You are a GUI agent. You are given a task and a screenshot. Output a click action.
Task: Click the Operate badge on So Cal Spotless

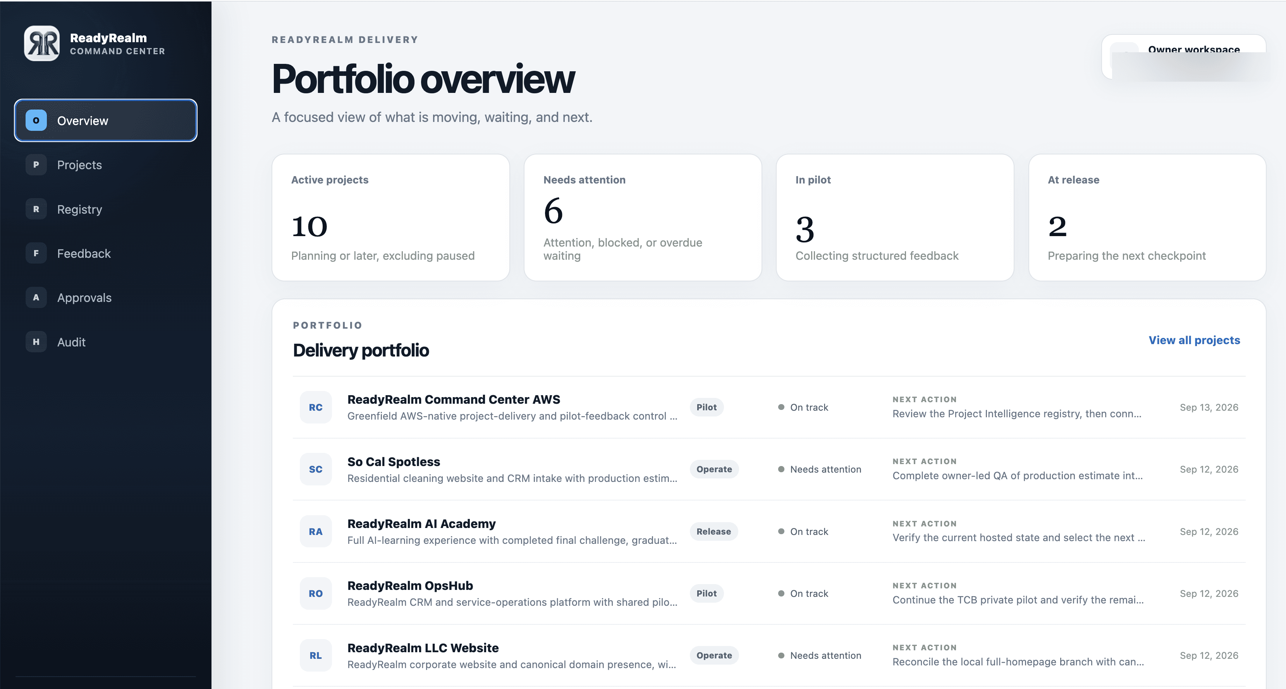pyautogui.click(x=714, y=469)
